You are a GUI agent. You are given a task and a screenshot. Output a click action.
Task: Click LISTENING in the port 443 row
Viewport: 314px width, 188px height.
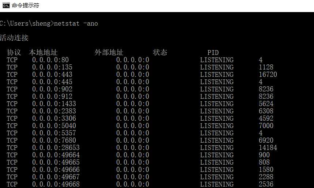point(217,75)
